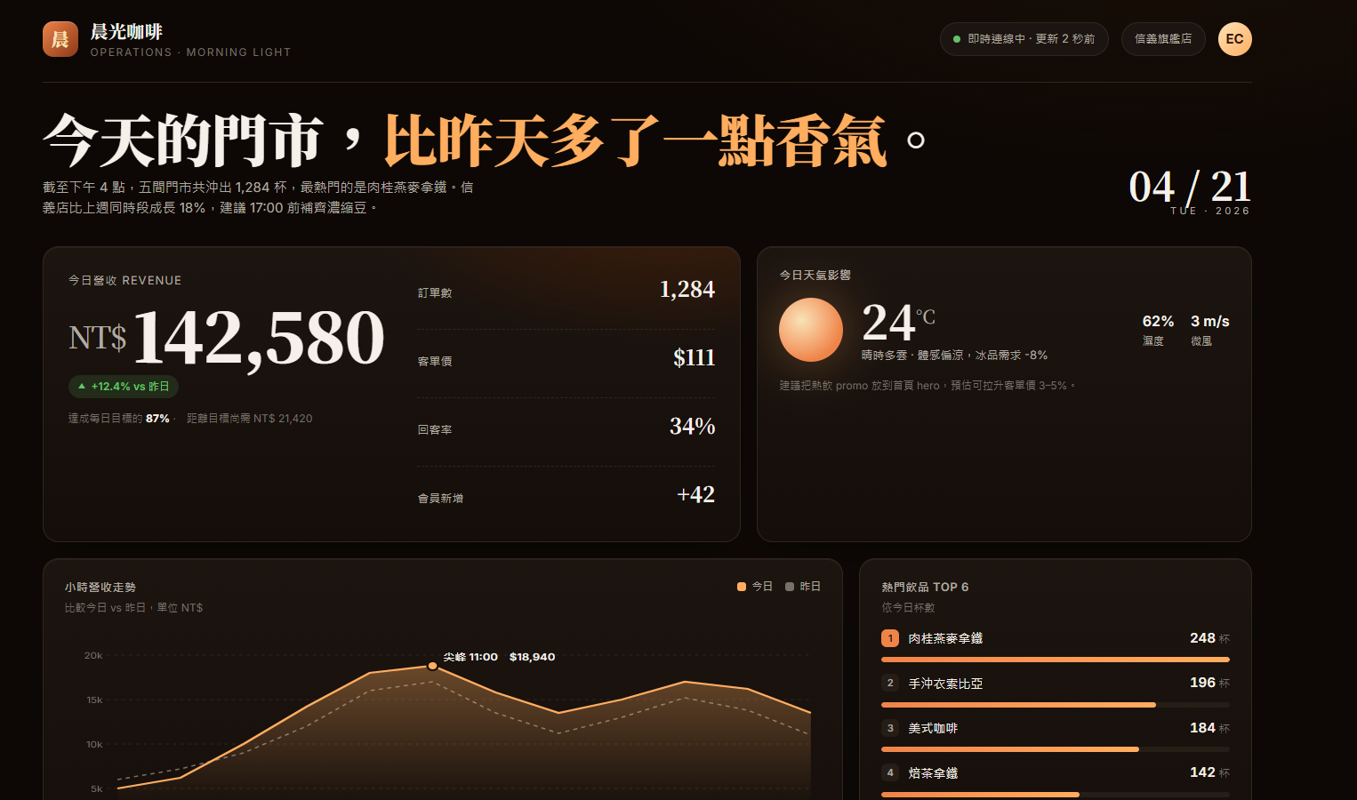The height and width of the screenshot is (800, 1357).
Task: Open the 04/21 date selector
Action: [x=1189, y=187]
